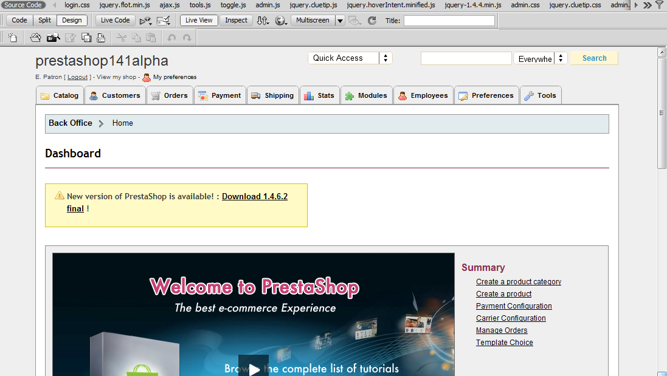Image resolution: width=667 pixels, height=376 pixels.
Task: Open the toggle.js related file
Action: pos(233,5)
